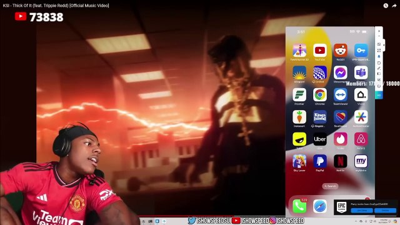400x225 pixels.
Task: Open the Microsoft Teams app
Action: tap(361, 72)
